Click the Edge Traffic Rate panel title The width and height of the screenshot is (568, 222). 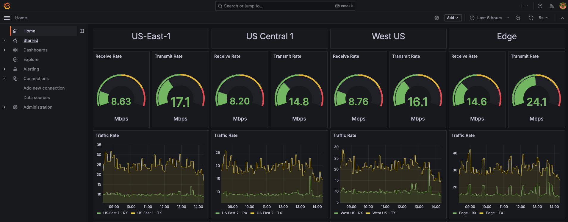tap(463, 135)
